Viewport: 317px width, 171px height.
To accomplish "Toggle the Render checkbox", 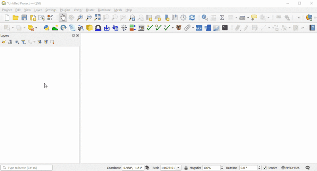I will click(265, 168).
